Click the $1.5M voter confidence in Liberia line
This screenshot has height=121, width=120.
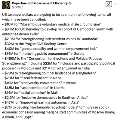pos(33,88)
